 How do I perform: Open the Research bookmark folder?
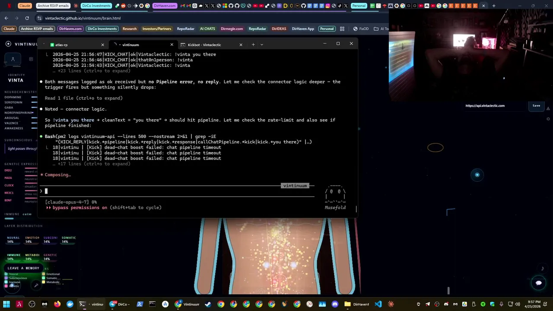[130, 29]
